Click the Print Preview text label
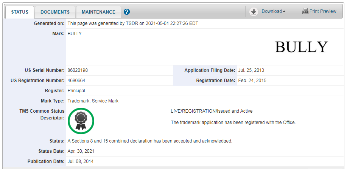347x169 pixels. (x=323, y=11)
